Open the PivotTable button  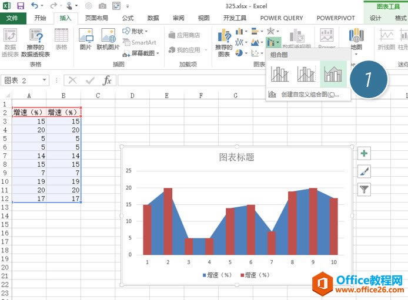click(10, 42)
